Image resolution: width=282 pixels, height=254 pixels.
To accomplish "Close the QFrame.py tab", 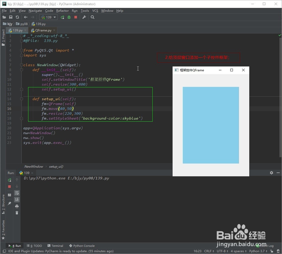I will point(54,30).
